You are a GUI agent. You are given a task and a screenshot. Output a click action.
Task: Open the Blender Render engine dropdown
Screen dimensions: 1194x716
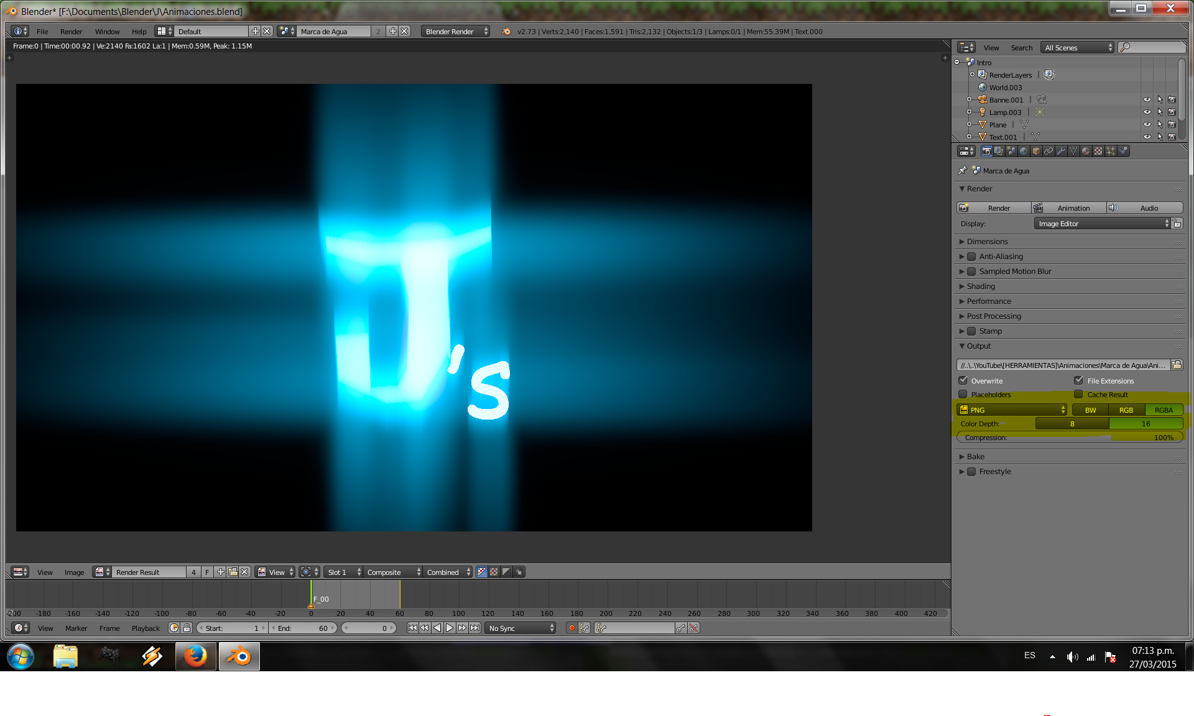456,32
